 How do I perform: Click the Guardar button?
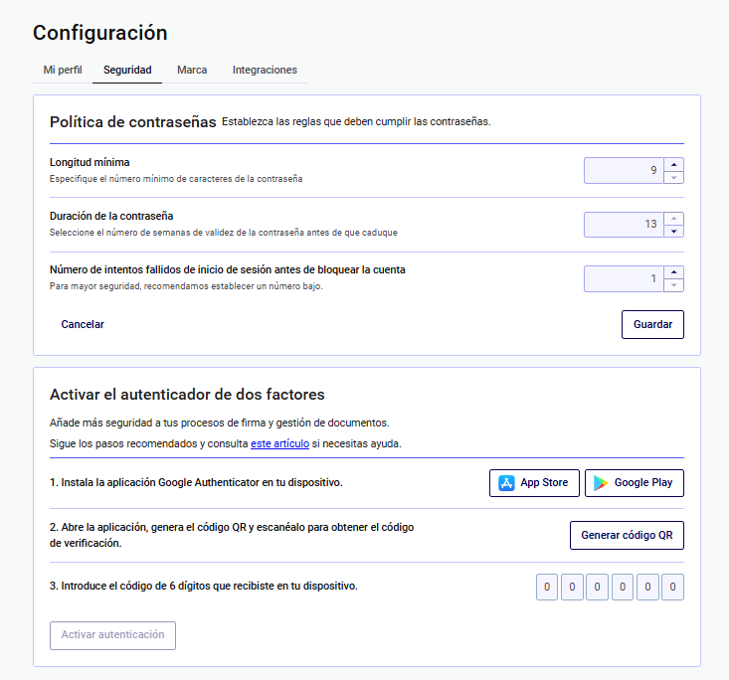pyautogui.click(x=652, y=325)
